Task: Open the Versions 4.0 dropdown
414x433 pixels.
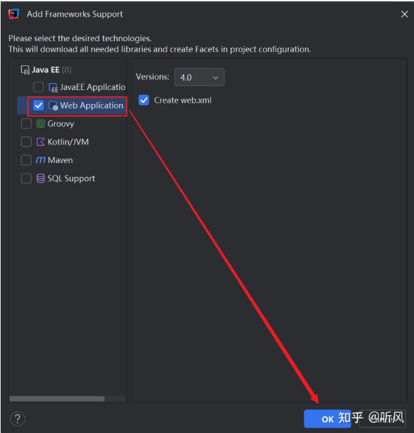Action: (199, 77)
